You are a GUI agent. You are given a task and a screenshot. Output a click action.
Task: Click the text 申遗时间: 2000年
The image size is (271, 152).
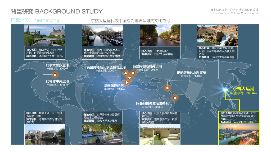click(106, 71)
